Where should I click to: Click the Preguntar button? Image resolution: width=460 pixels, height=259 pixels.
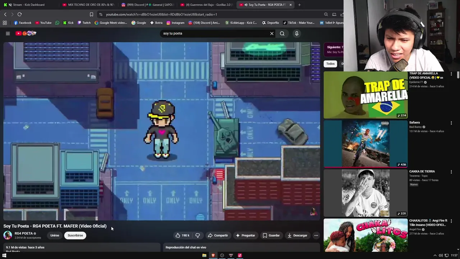(245, 236)
